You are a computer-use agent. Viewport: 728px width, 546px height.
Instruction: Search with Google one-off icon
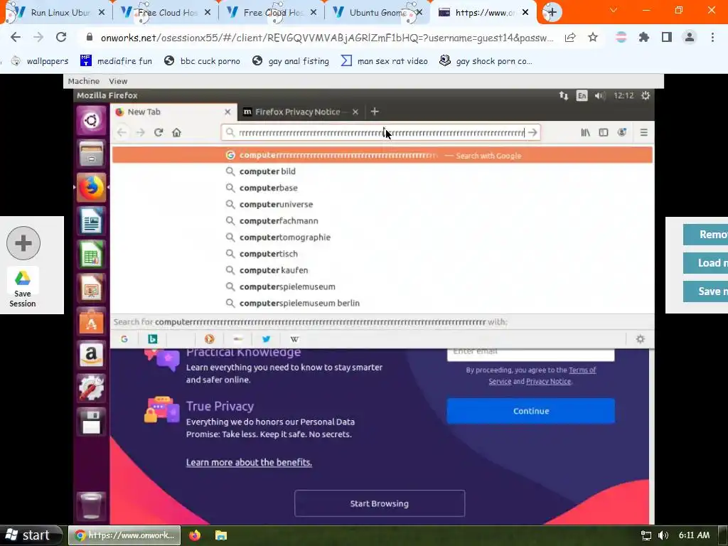pos(124,339)
